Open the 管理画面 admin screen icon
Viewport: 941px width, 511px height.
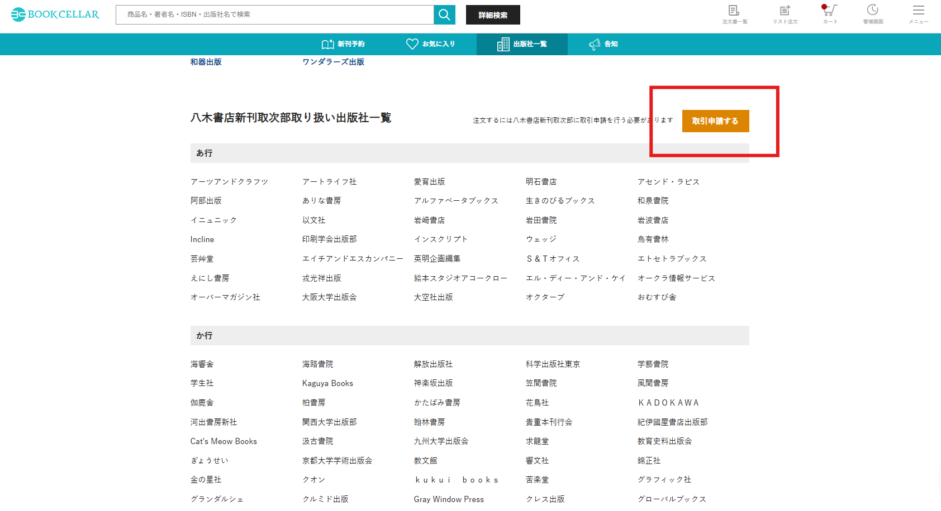(x=873, y=14)
